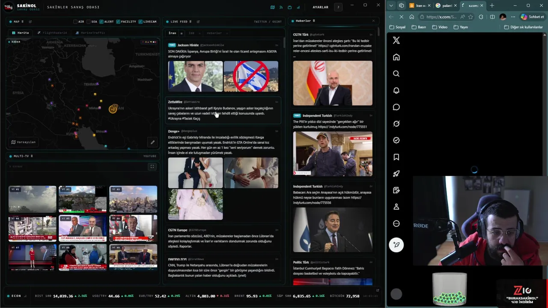Disable the FACILITY map layer checkbox

119,21
